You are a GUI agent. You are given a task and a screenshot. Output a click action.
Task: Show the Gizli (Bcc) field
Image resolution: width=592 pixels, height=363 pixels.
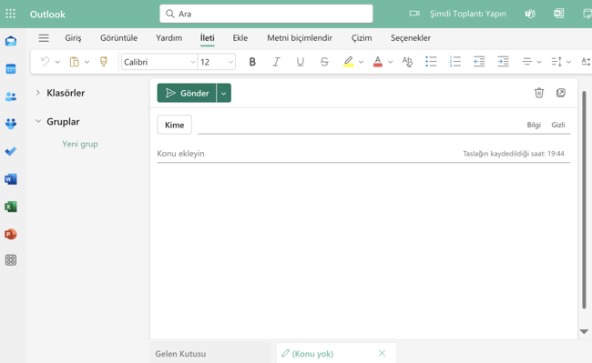tap(558, 125)
